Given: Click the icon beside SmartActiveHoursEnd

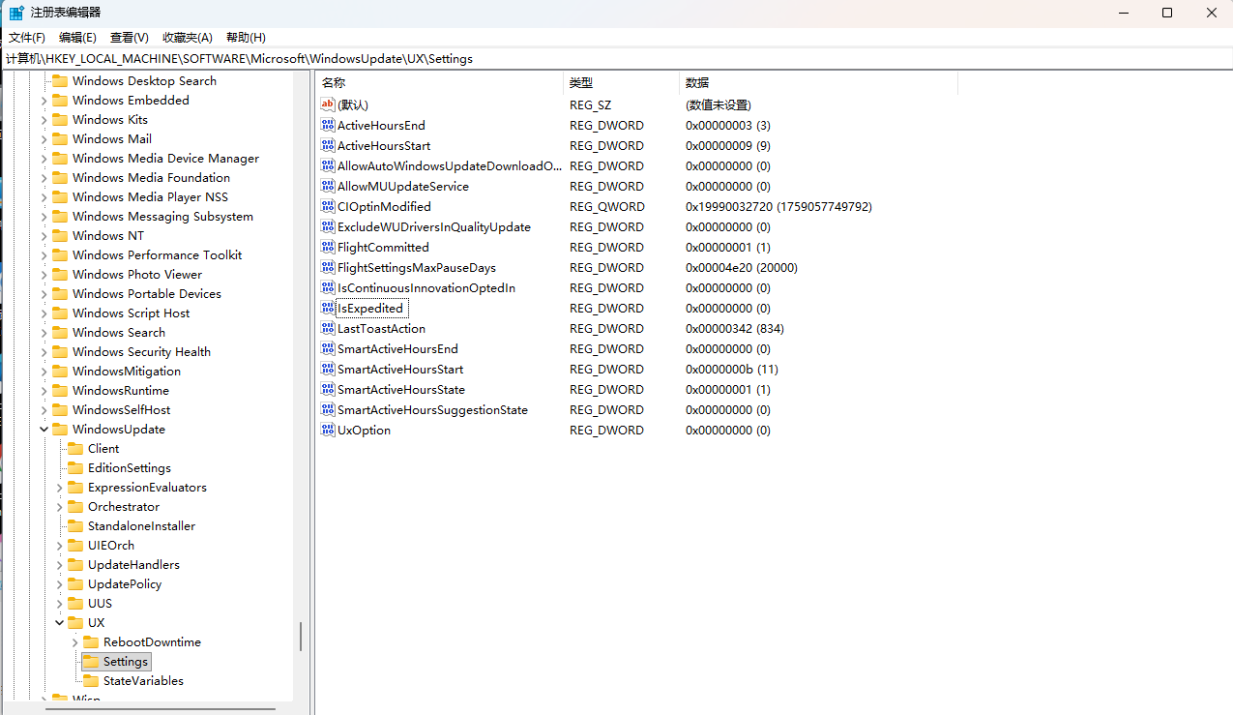Looking at the screenshot, I should click(327, 348).
